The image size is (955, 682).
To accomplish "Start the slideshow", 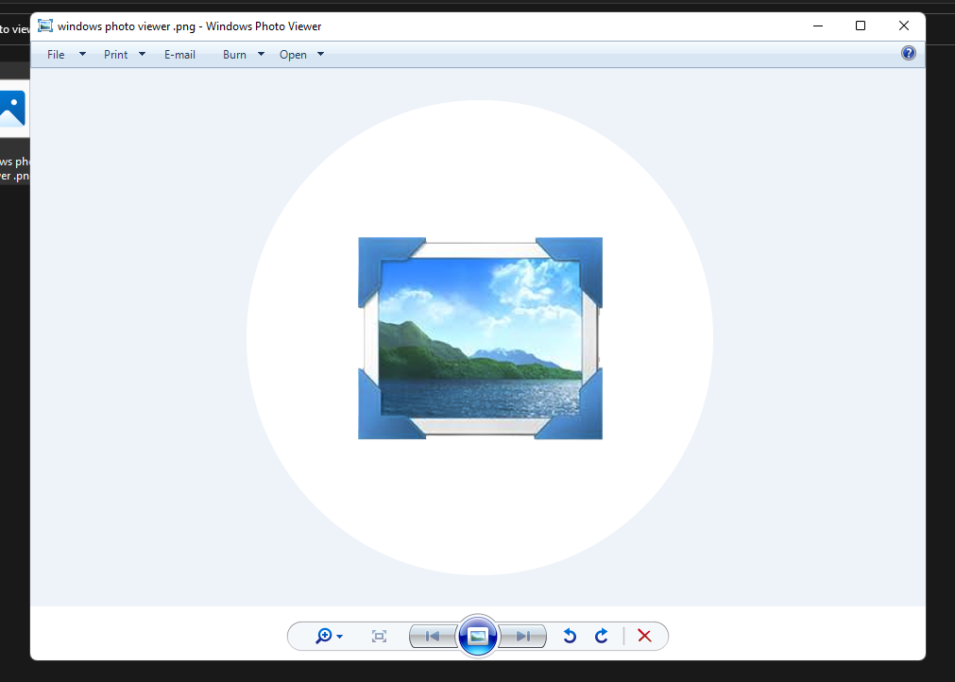I will [x=478, y=636].
